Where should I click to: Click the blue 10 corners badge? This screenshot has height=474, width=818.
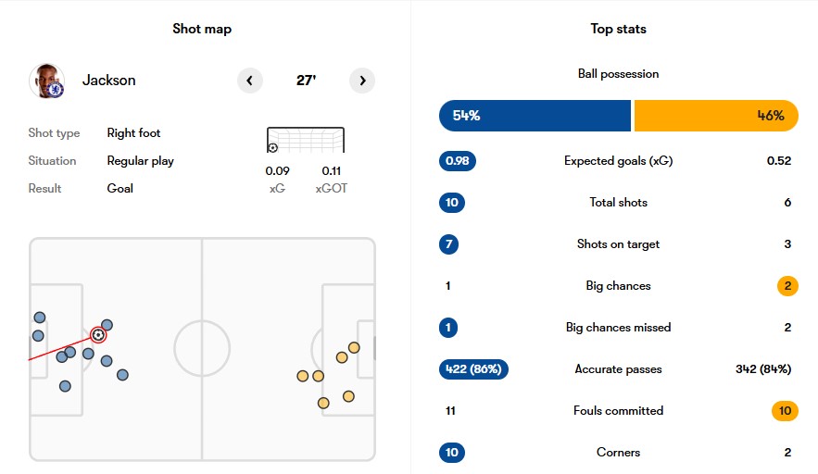[452, 453]
